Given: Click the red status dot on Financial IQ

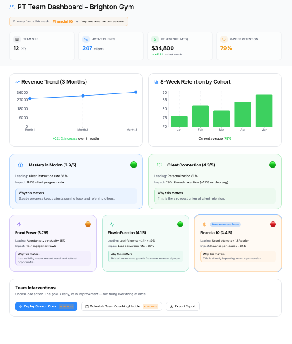Looking at the screenshot, I should 273,224.
